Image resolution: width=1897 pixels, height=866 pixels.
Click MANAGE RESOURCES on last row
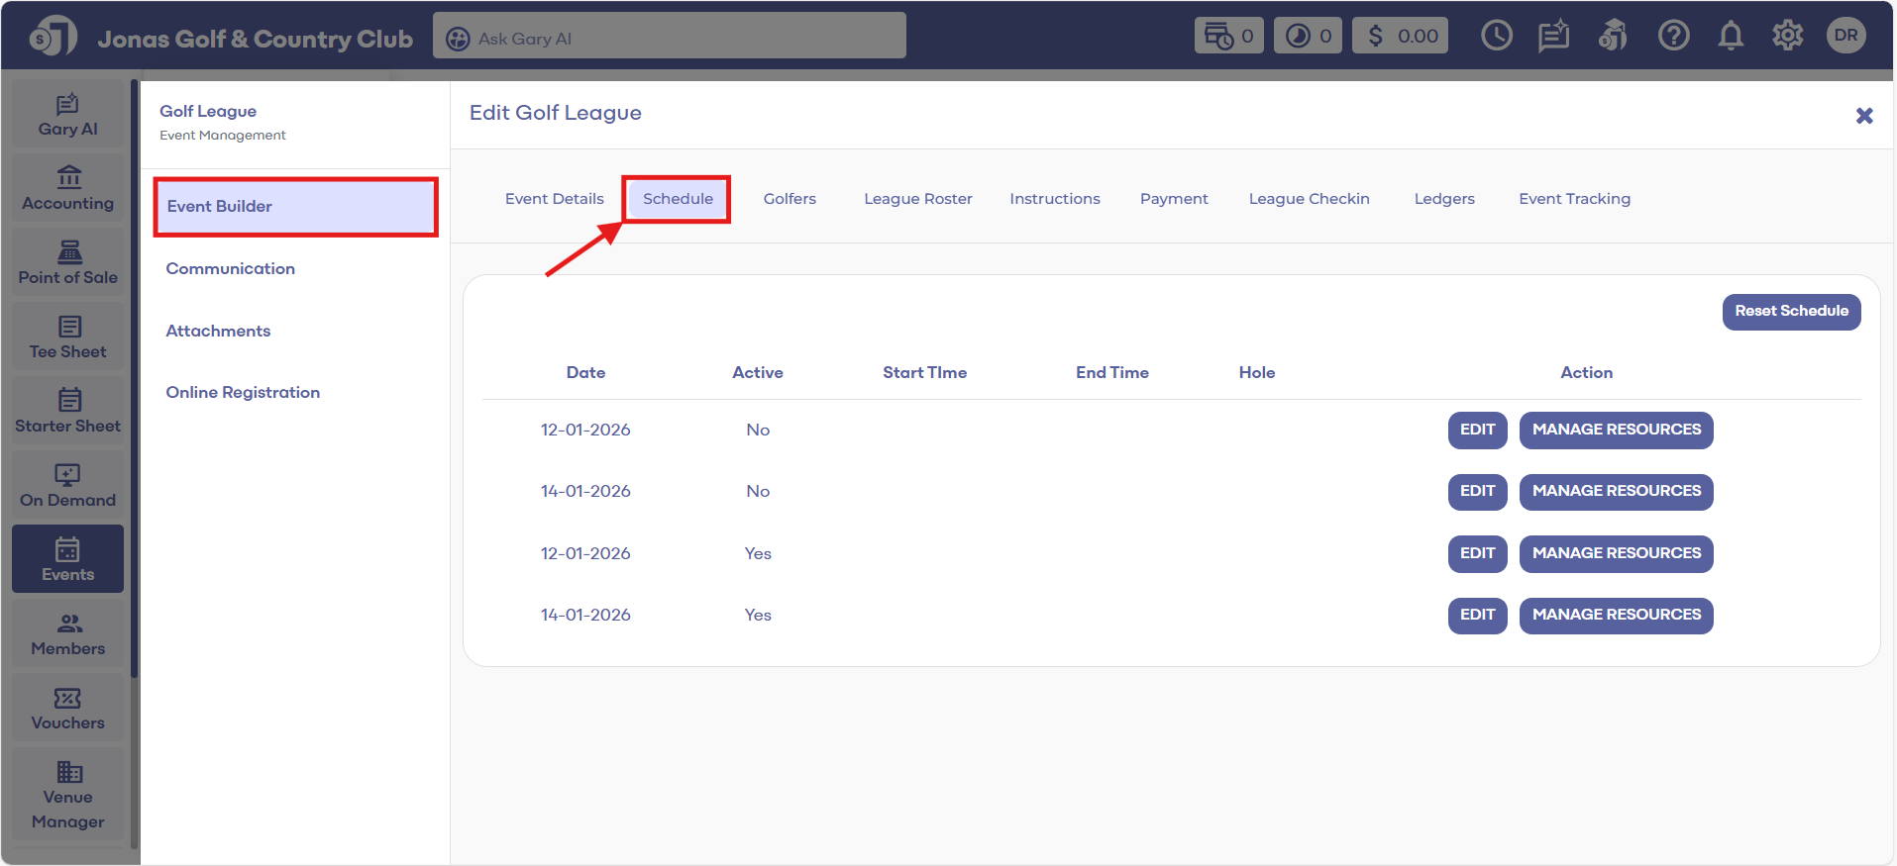click(x=1616, y=616)
